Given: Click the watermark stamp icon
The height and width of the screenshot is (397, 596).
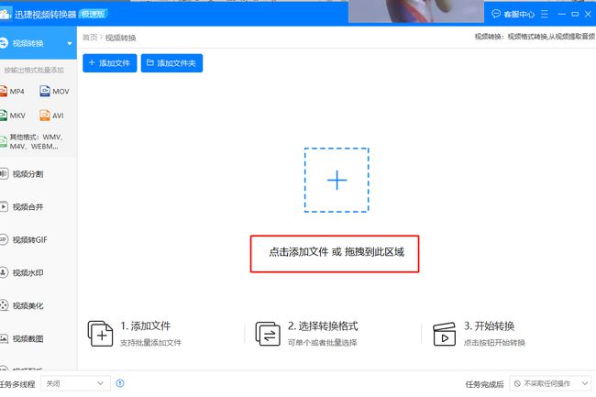Looking at the screenshot, I should point(3,273).
